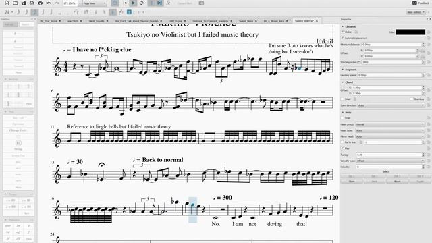Image resolution: width=432 pixels, height=243 pixels.
Task: Switch to the Sweet_Dane score tab
Action: [x=246, y=21]
